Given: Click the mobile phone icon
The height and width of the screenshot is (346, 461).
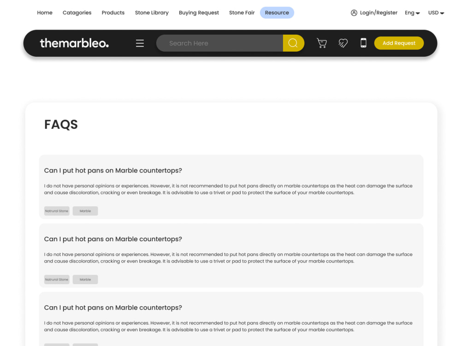Looking at the screenshot, I should (x=363, y=43).
